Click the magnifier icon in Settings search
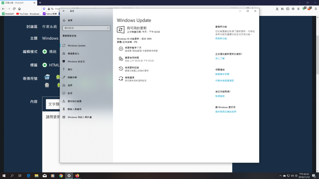This screenshot has height=179, width=319. [108, 28]
